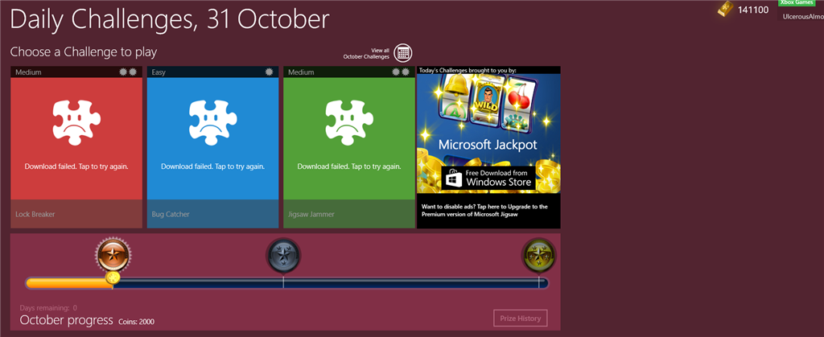Click the coin marker on the progress bar

pos(113,277)
